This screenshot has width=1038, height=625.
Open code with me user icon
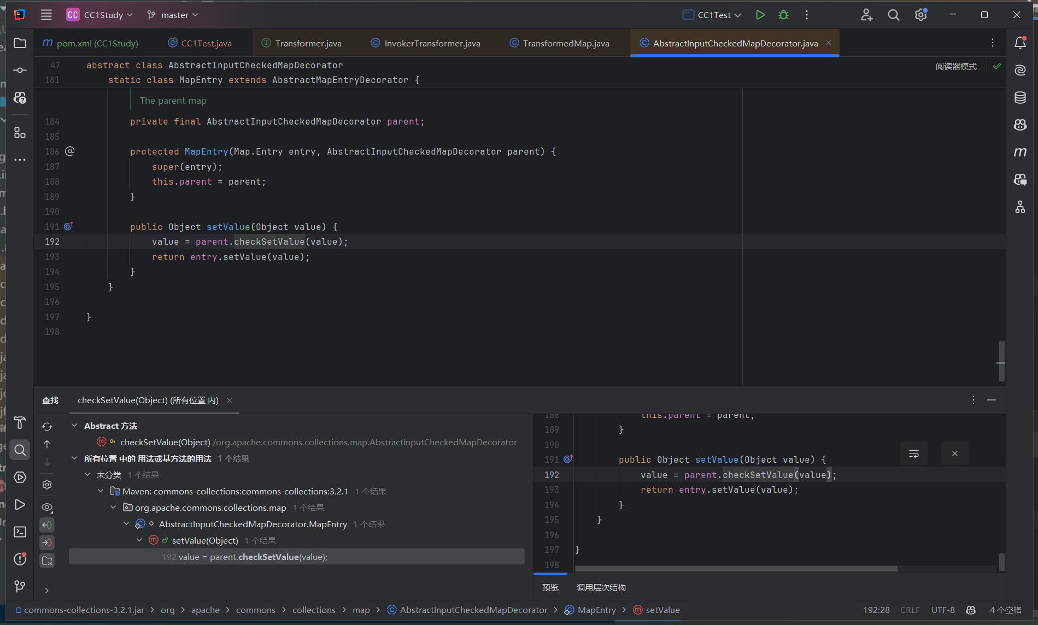tap(866, 15)
